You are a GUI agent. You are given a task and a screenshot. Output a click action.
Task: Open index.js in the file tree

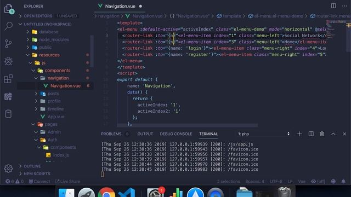coord(61,155)
